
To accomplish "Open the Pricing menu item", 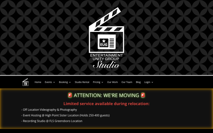I will pos(96,82).
